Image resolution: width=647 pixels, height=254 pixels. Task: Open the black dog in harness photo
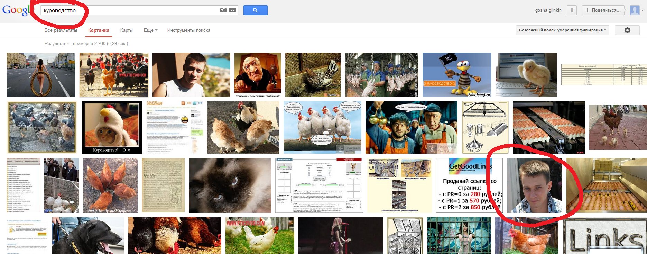(x=88, y=236)
